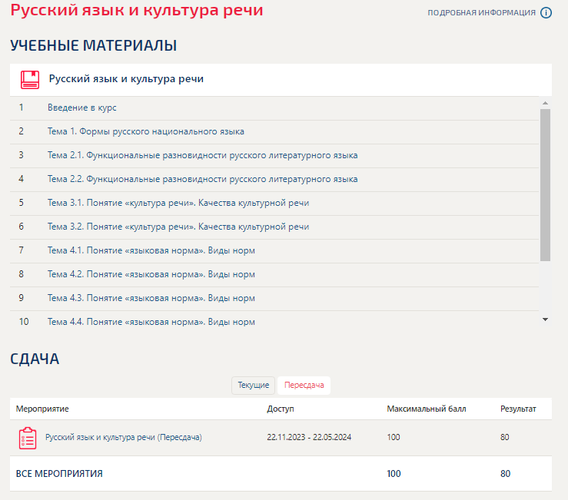Click the Доступ column header
Screen dimensions: 568x500
tap(281, 409)
